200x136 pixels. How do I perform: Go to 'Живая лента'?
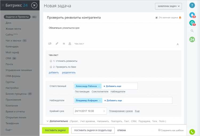[x=13, y=29]
